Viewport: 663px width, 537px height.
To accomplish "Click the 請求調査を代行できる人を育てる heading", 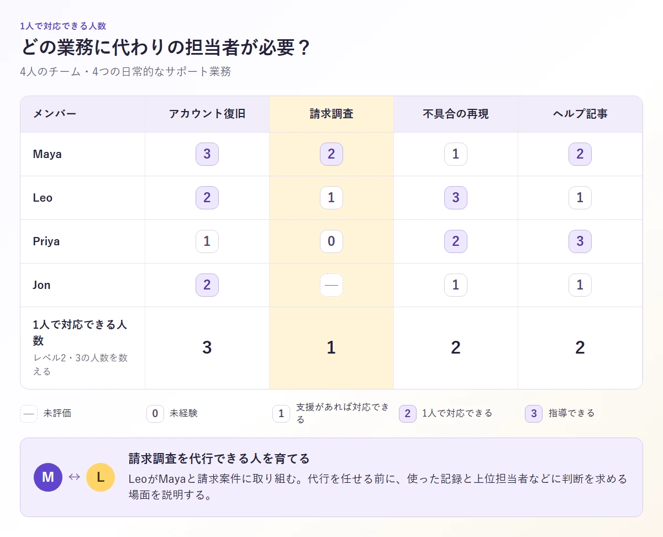I will click(x=219, y=459).
